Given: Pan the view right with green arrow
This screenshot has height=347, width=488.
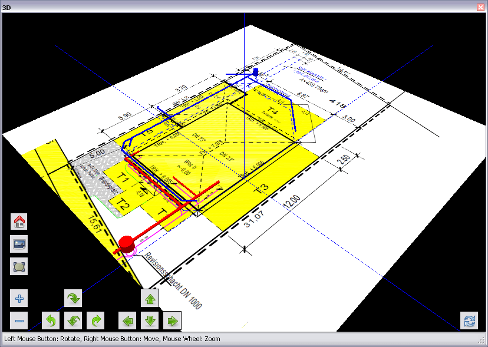Looking at the screenshot, I should pyautogui.click(x=172, y=321).
